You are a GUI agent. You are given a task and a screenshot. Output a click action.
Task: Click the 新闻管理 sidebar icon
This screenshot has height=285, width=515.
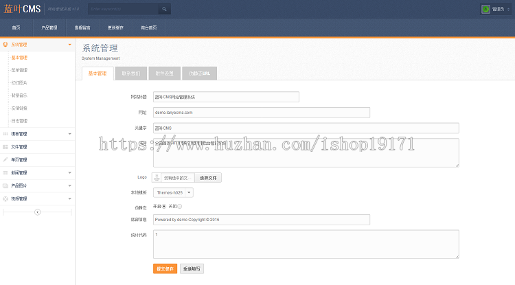5,172
